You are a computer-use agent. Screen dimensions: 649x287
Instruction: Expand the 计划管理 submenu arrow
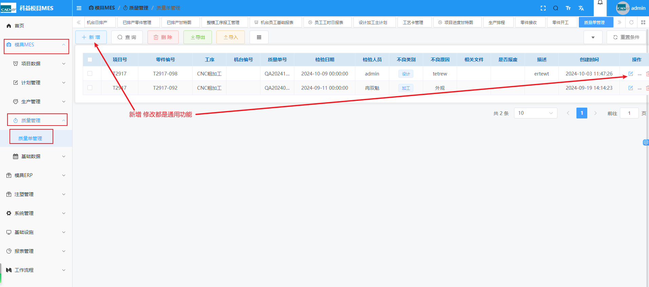pos(64,83)
